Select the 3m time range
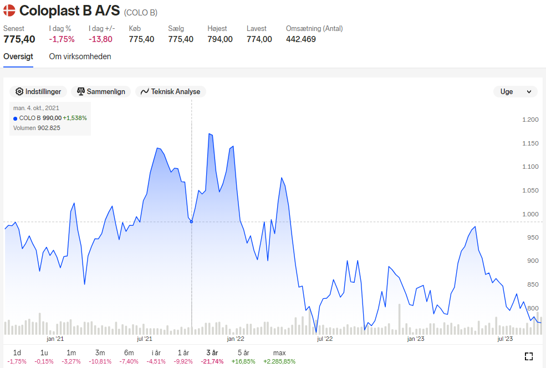 [x=100, y=357]
